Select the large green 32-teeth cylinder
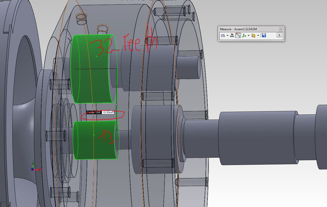 pyautogui.click(x=94, y=69)
